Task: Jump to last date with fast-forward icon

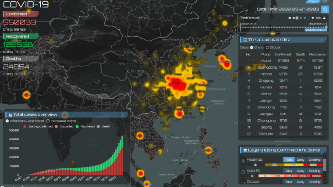Action: click(x=305, y=18)
